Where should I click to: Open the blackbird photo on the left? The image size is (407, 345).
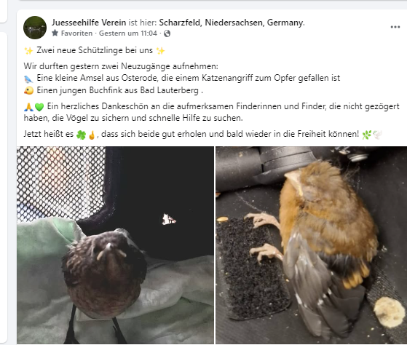[116, 245]
